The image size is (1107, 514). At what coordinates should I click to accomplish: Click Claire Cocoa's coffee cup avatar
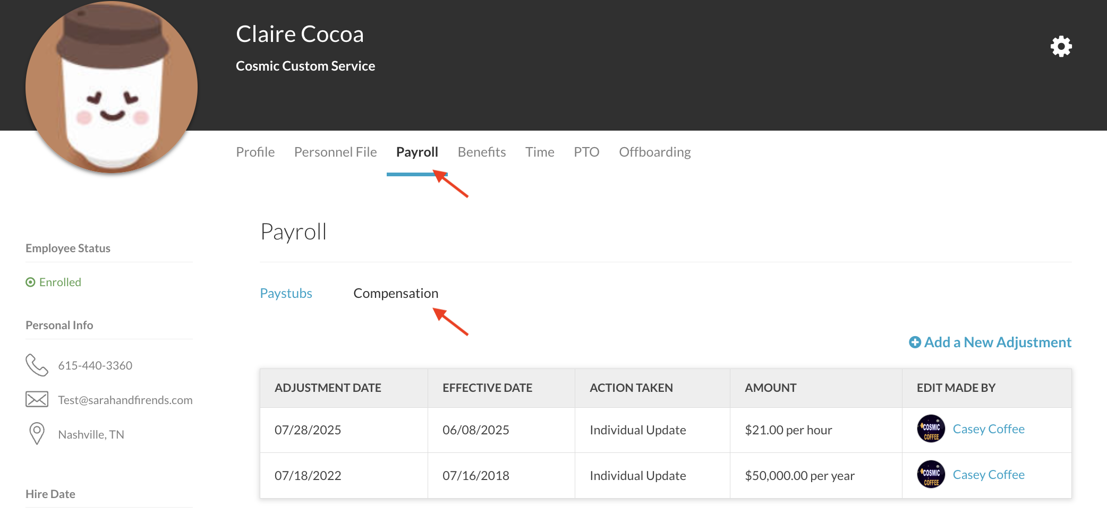pyautogui.click(x=112, y=87)
